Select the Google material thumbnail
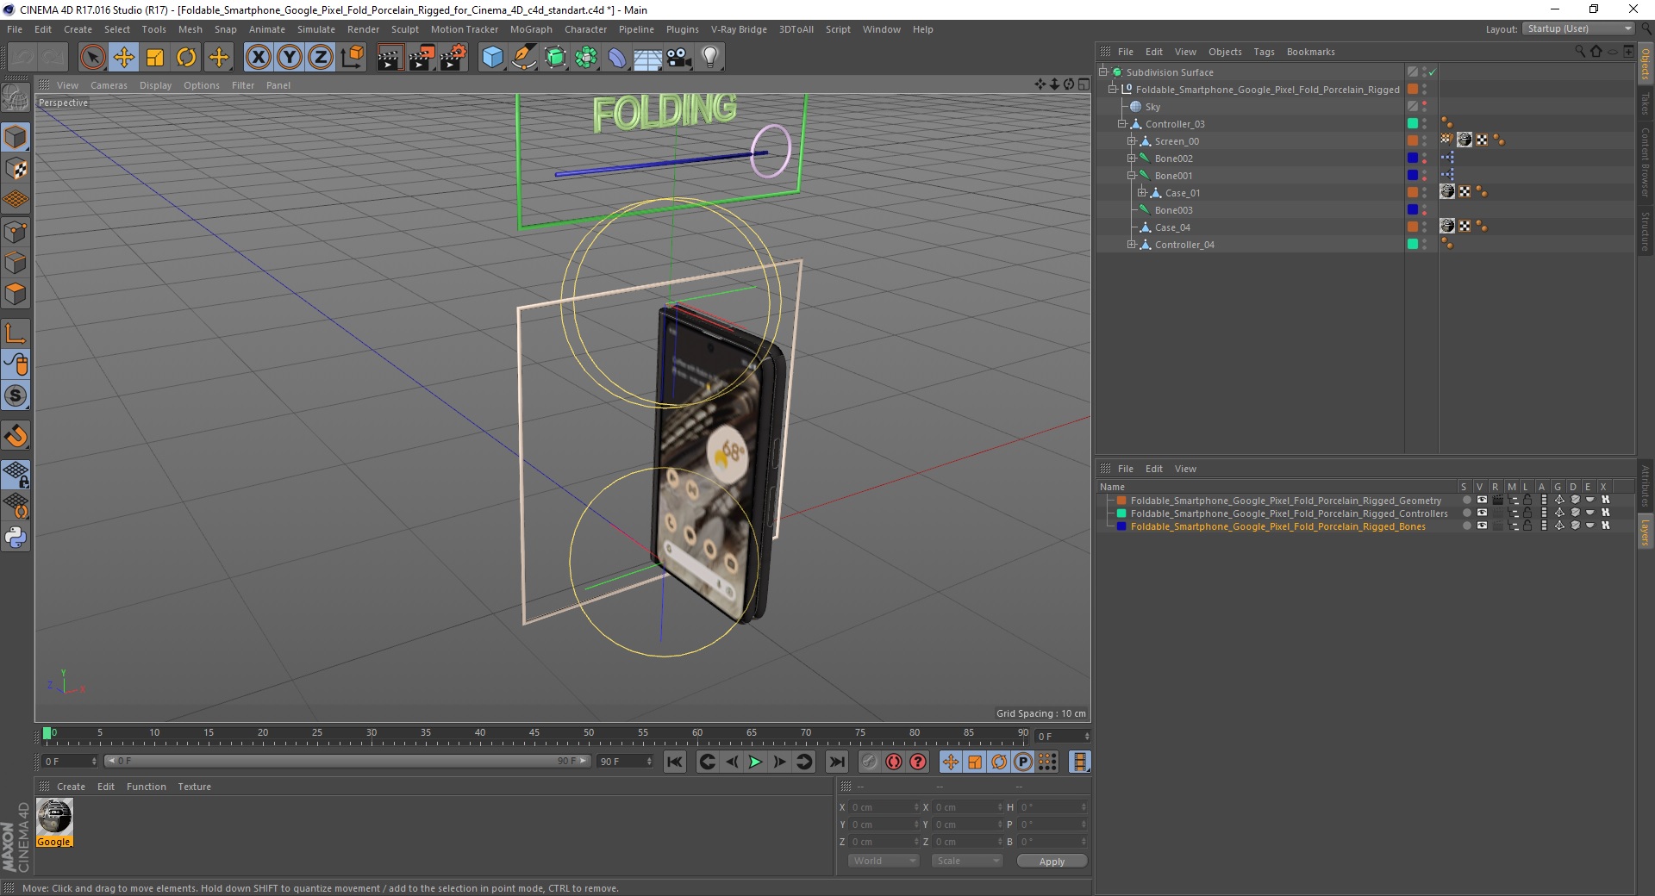 point(54,823)
